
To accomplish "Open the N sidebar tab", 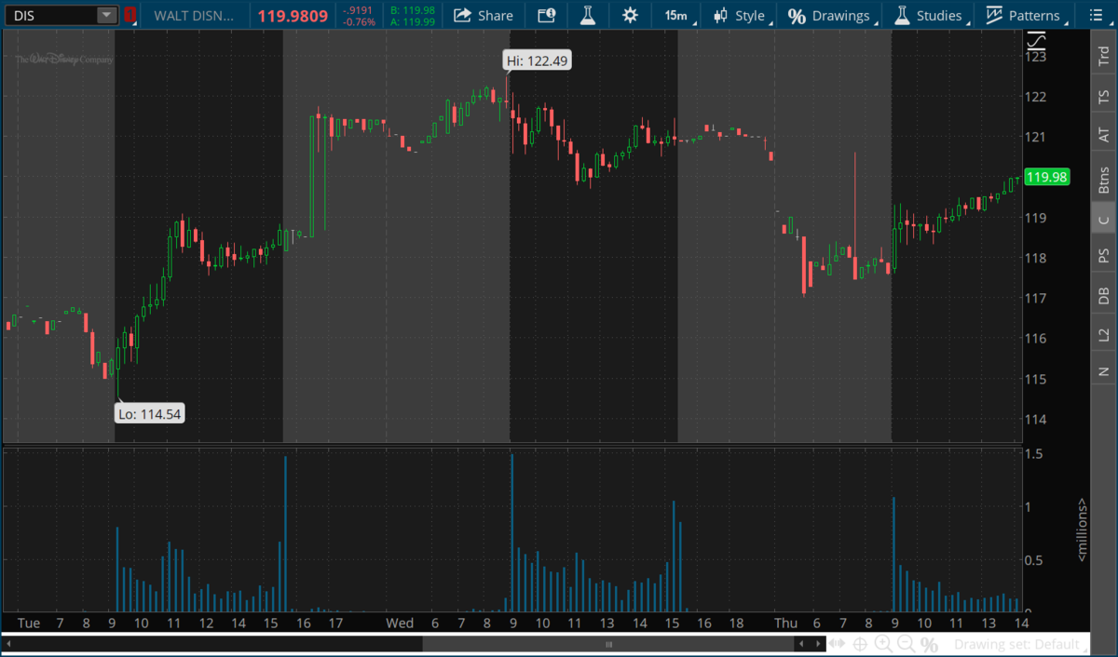I will click(x=1104, y=370).
